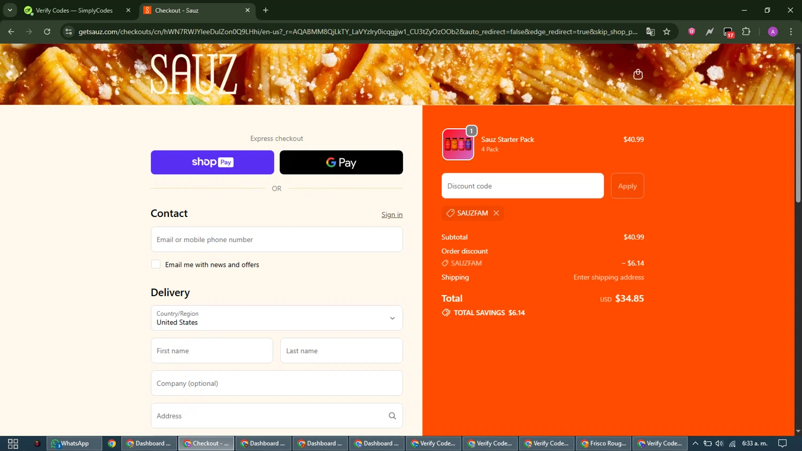Click the Address input field
Image resolution: width=802 pixels, height=451 pixels.
pyautogui.click(x=276, y=416)
